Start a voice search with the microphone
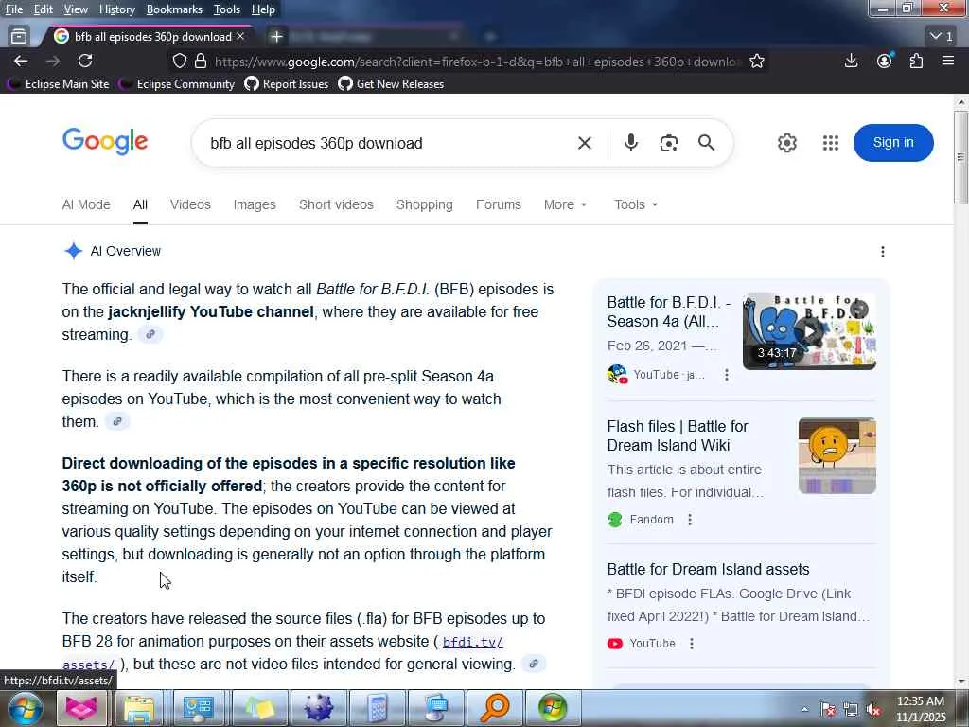The width and height of the screenshot is (969, 727). pyautogui.click(x=630, y=143)
